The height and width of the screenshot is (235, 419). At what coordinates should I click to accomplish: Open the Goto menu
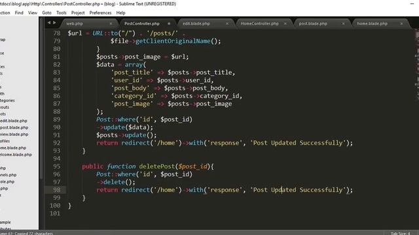pyautogui.click(x=46, y=12)
